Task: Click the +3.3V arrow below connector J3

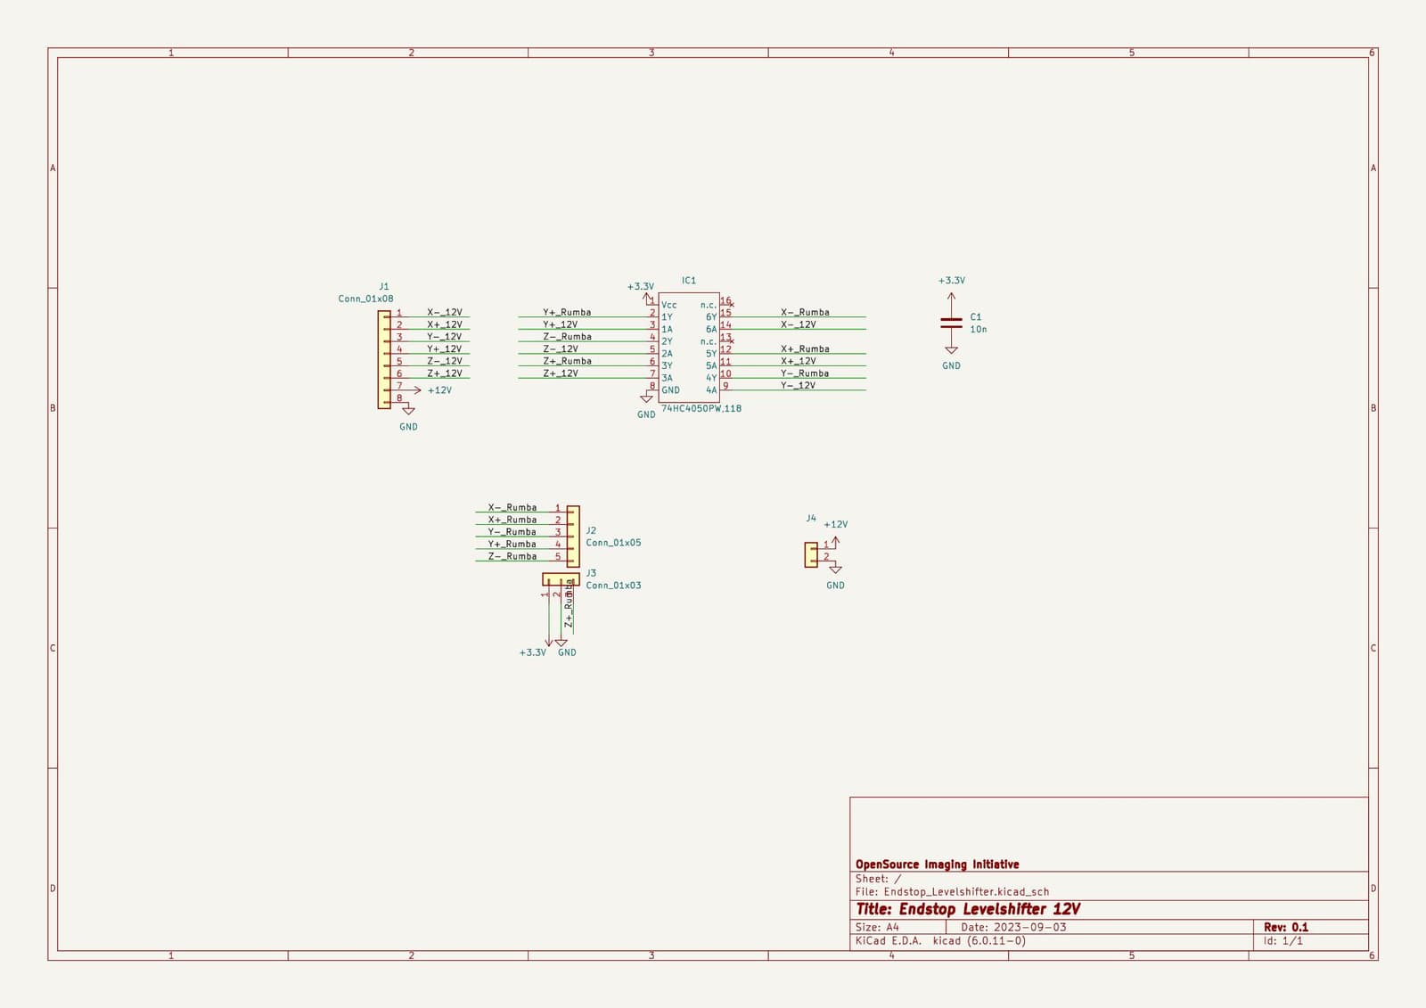Action: pyautogui.click(x=548, y=641)
